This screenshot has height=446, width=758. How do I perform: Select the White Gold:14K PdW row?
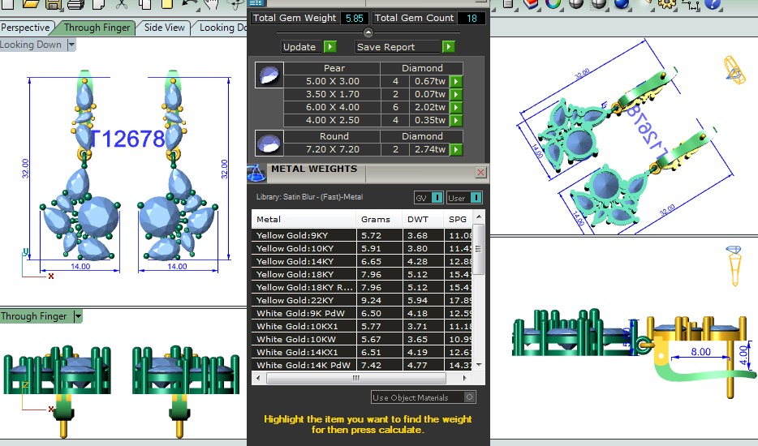tap(362, 365)
